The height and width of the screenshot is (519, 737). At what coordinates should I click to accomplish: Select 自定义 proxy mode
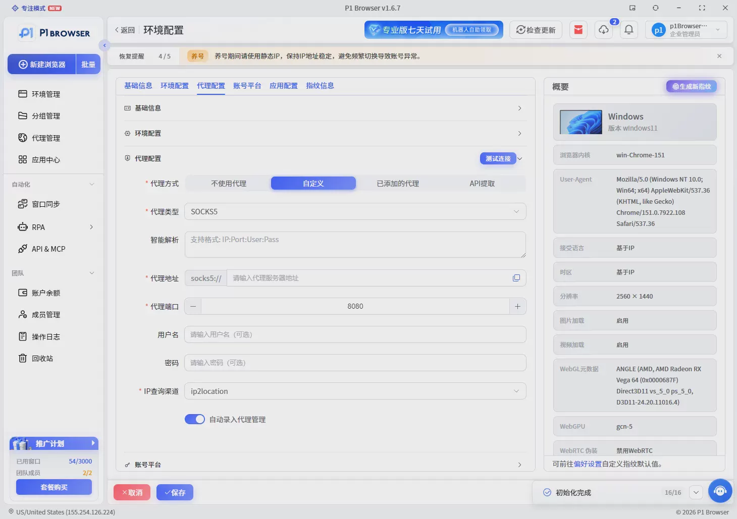pyautogui.click(x=313, y=183)
